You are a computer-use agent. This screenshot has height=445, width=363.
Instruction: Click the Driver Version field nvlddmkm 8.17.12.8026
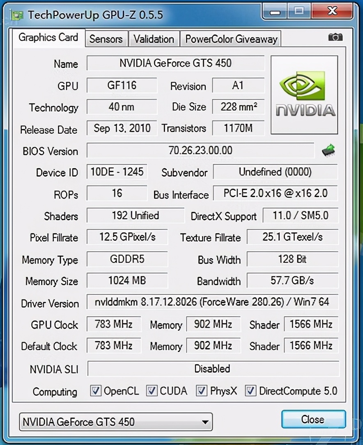point(212,302)
